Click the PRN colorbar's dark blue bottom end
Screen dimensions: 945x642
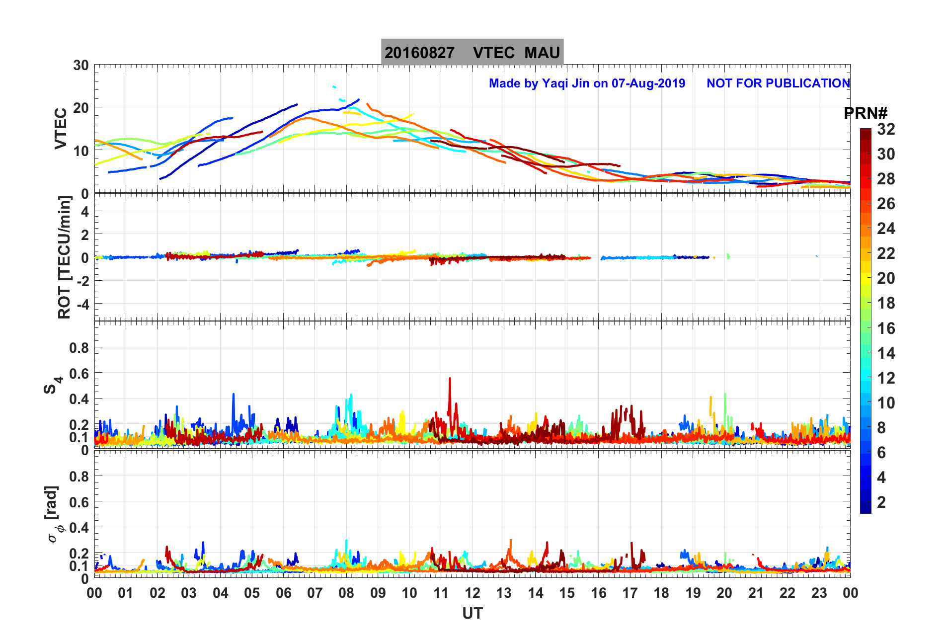tap(866, 508)
